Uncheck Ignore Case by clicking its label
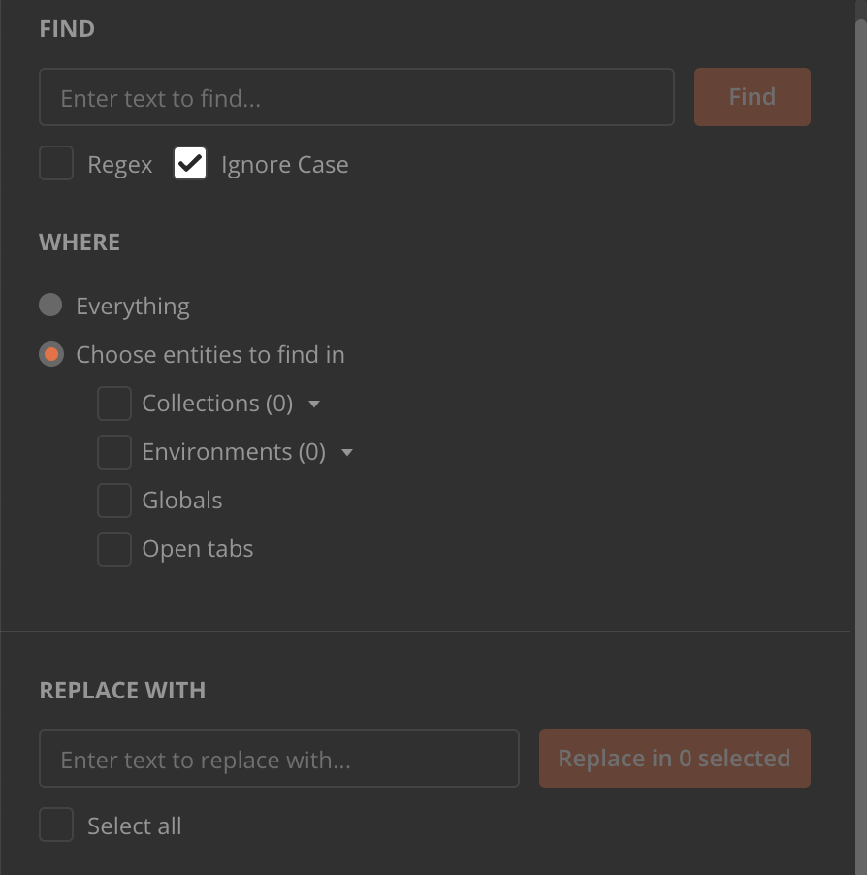867x875 pixels. [284, 164]
